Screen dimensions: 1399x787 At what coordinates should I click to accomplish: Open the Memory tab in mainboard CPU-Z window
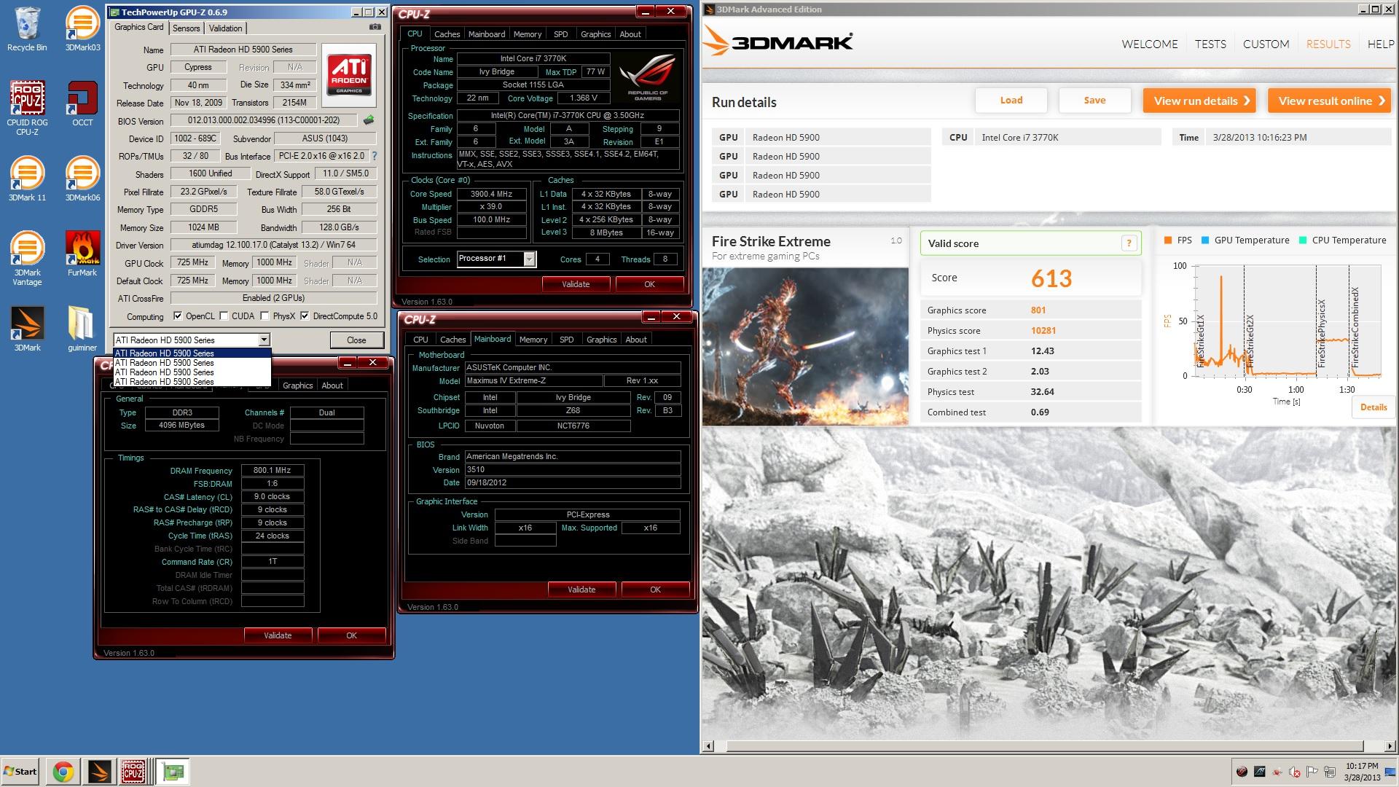point(533,340)
